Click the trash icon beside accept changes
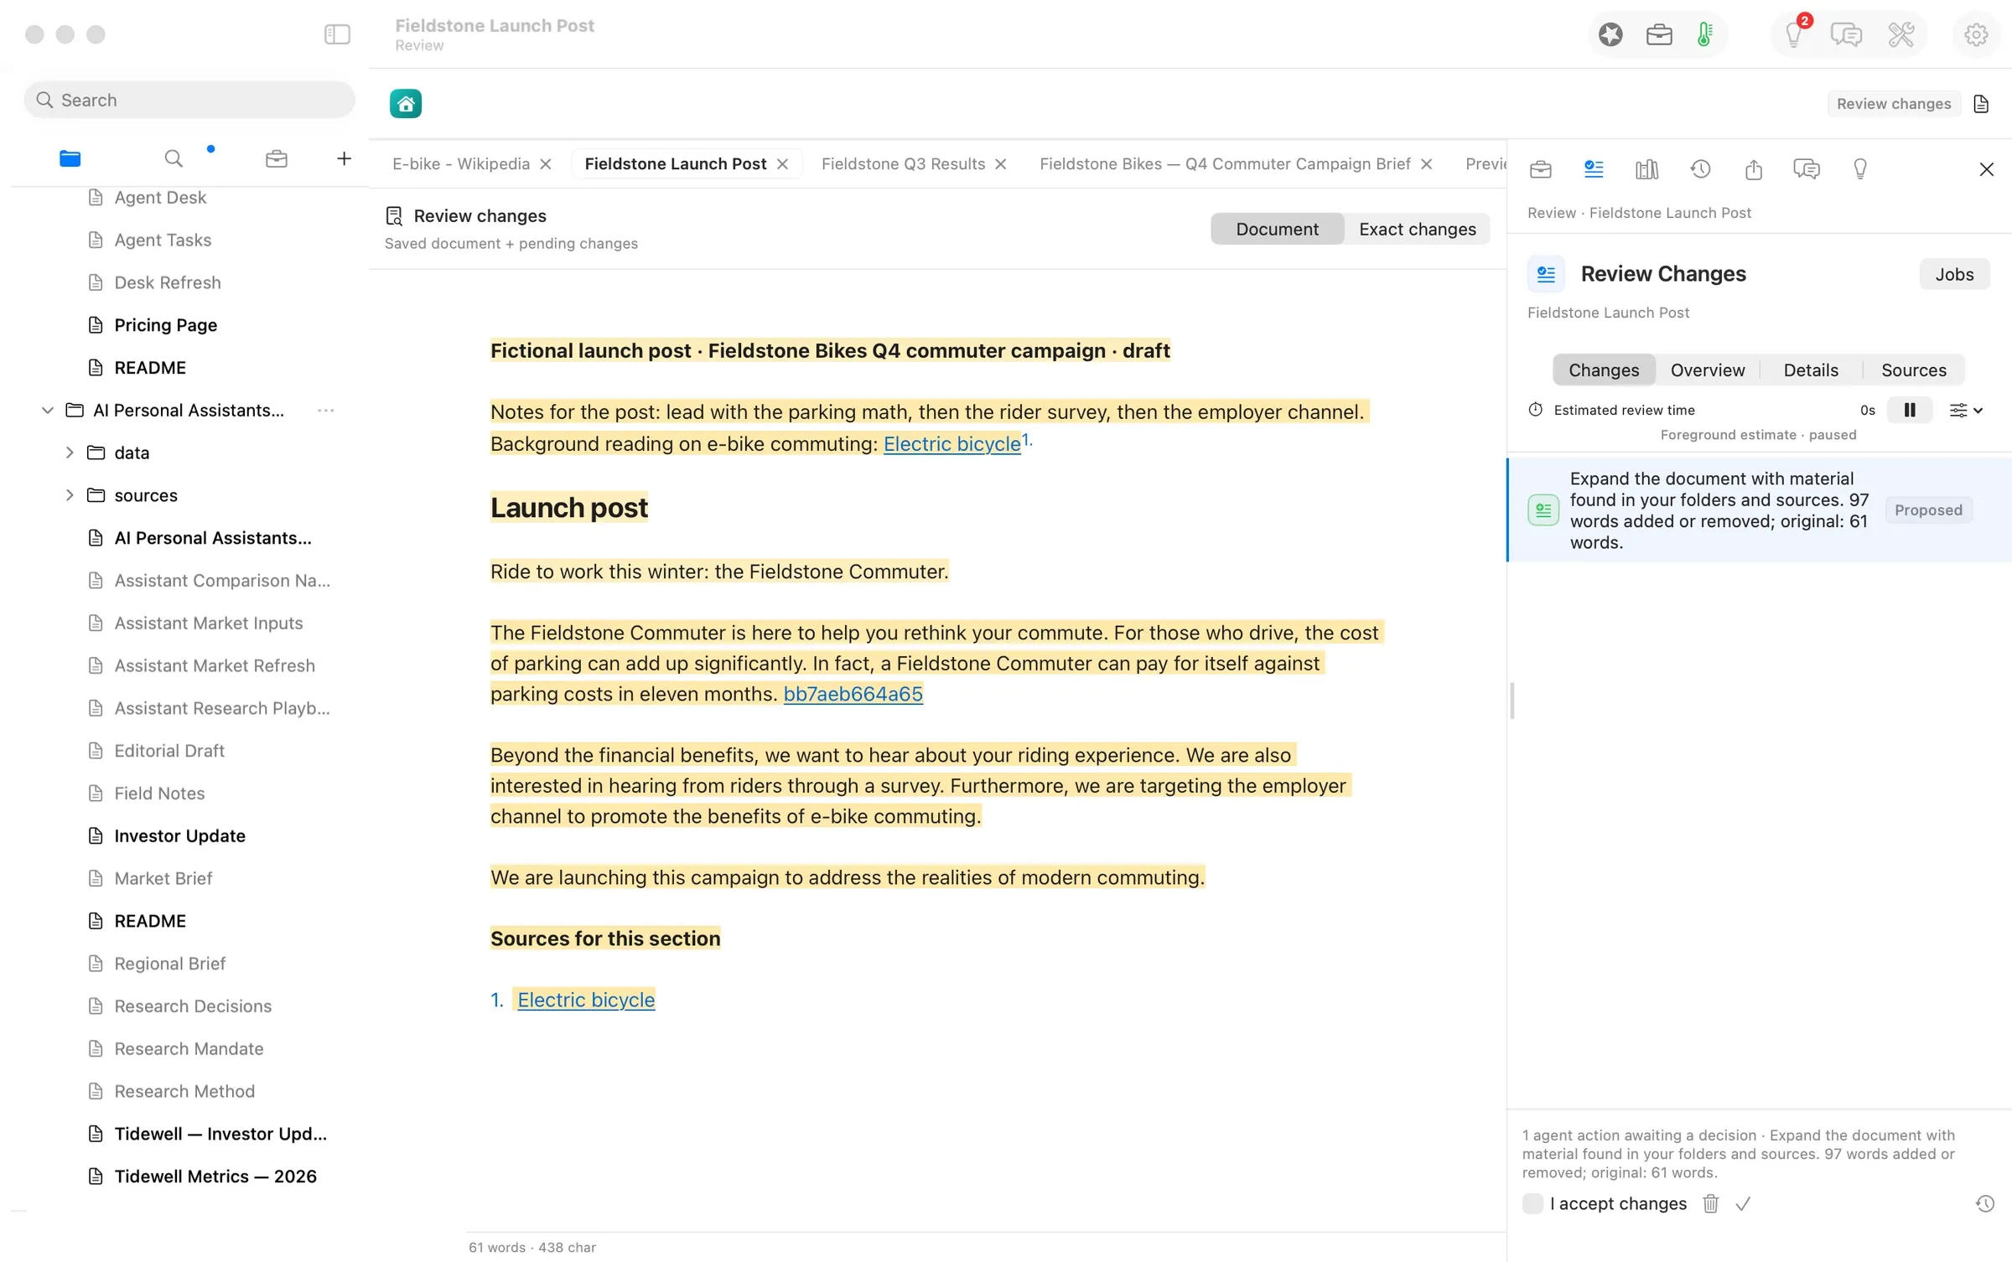 1711,1203
